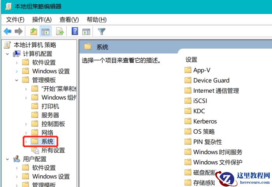Screen dimensions: 272x187
Task: Click the 设置 column header
Action: (x=191, y=60)
